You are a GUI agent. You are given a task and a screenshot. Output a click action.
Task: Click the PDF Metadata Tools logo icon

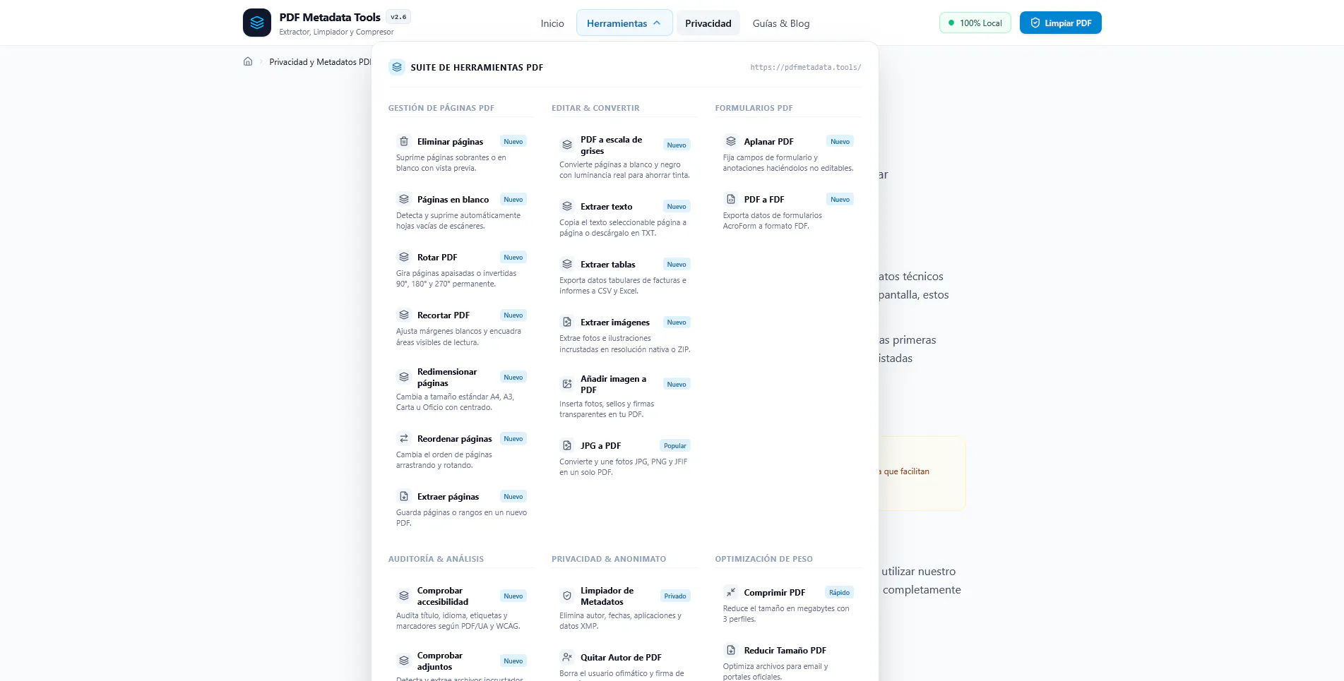[257, 23]
